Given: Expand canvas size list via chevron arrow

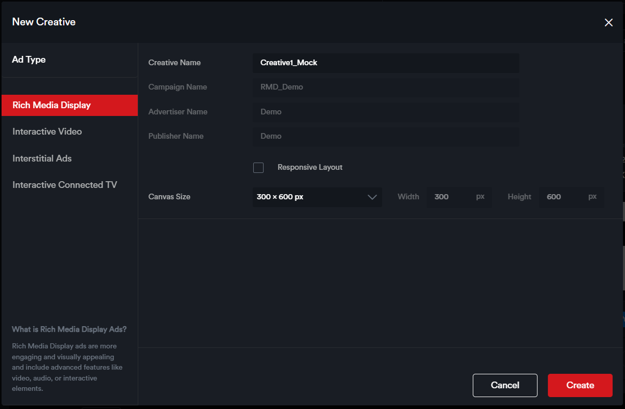Looking at the screenshot, I should pyautogui.click(x=372, y=197).
